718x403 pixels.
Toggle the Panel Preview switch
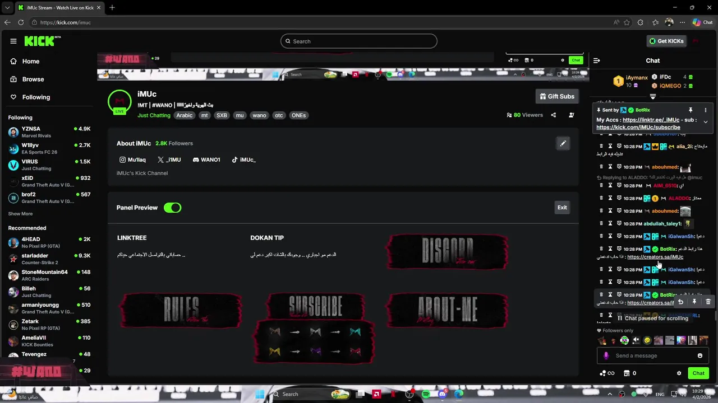pos(172,208)
